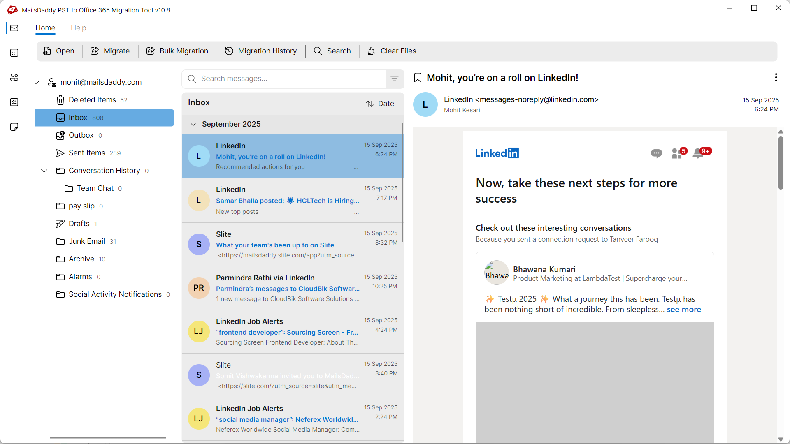Viewport: 790px width, 444px height.
Task: Click the Search messages field
Action: [x=284, y=79]
